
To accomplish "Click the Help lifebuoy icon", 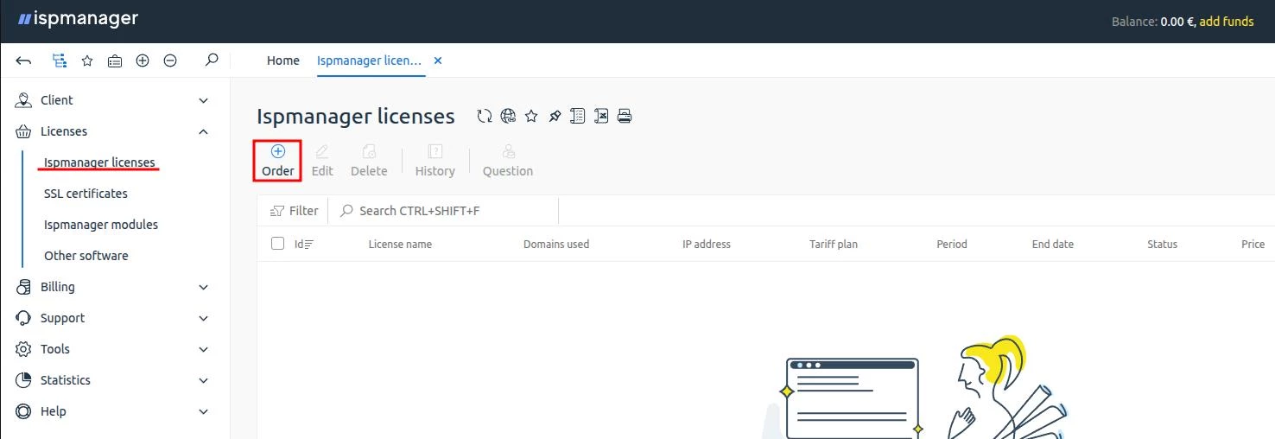I will (24, 411).
